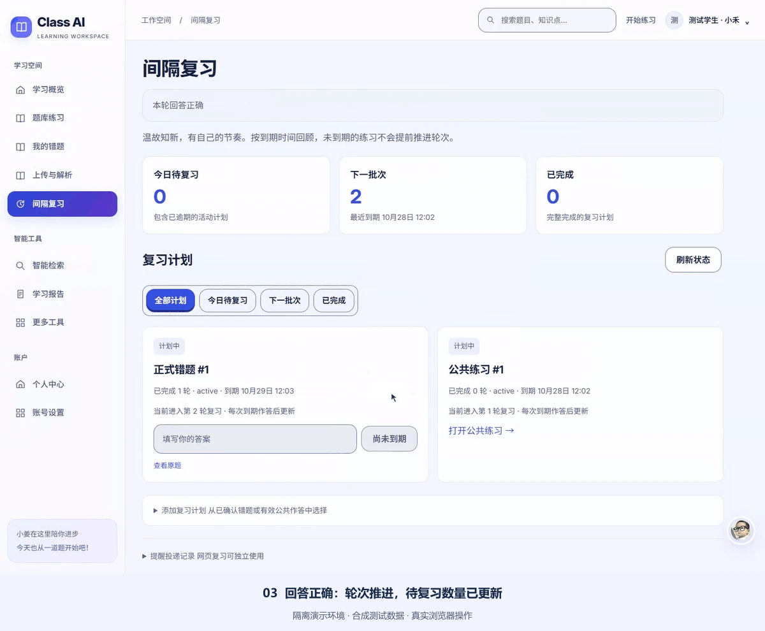
Task: Open 账号设置 in the sidebar
Action: [x=62, y=413]
